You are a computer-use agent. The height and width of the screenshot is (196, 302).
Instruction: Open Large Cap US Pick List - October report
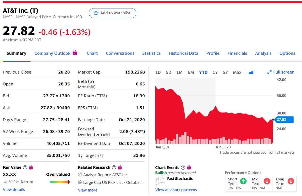pos(114,182)
